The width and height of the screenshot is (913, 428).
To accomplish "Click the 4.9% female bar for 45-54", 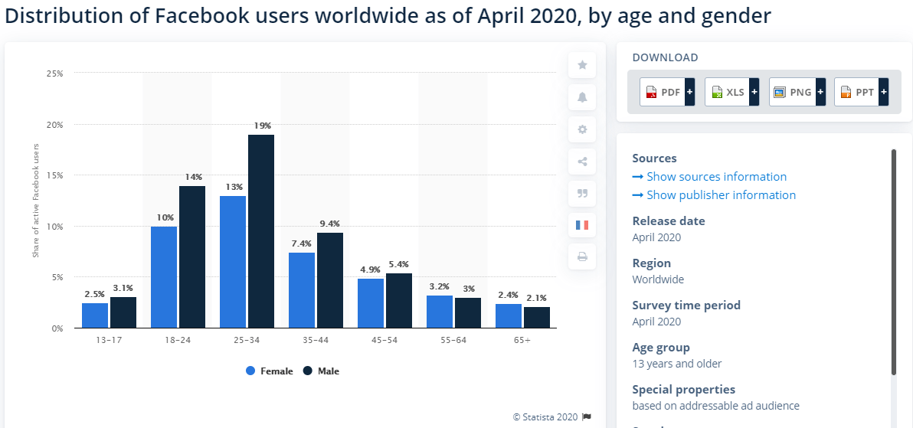I will tap(370, 303).
